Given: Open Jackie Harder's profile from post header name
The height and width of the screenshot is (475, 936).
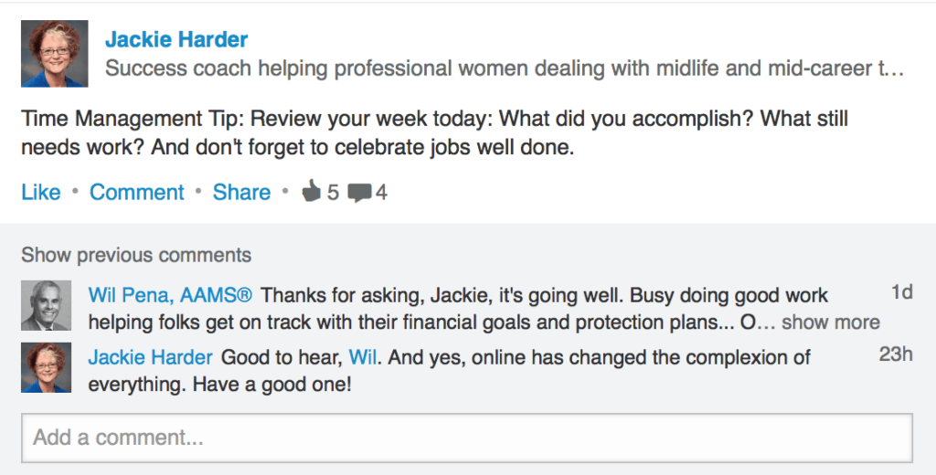Looking at the screenshot, I should coord(176,39).
